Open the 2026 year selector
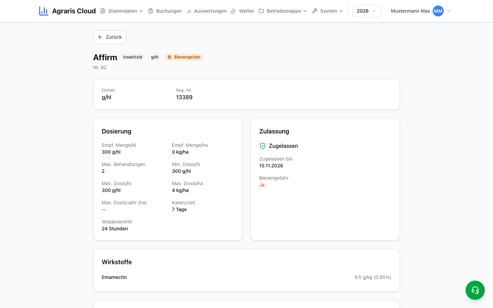Screen dimensions: 493x308 coord(367,11)
